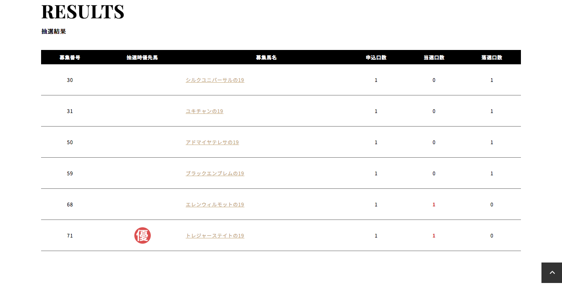Click the 当選口数 column header
The image size is (562, 292).
tap(434, 58)
